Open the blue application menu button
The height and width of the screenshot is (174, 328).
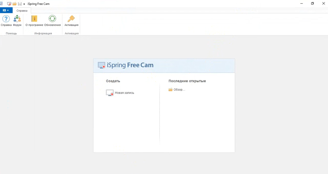[6, 10]
